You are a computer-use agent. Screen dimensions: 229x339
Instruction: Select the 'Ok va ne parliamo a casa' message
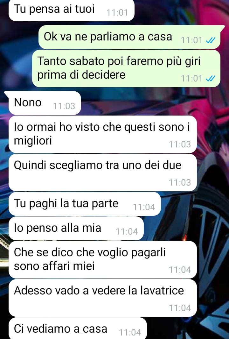click(129, 37)
